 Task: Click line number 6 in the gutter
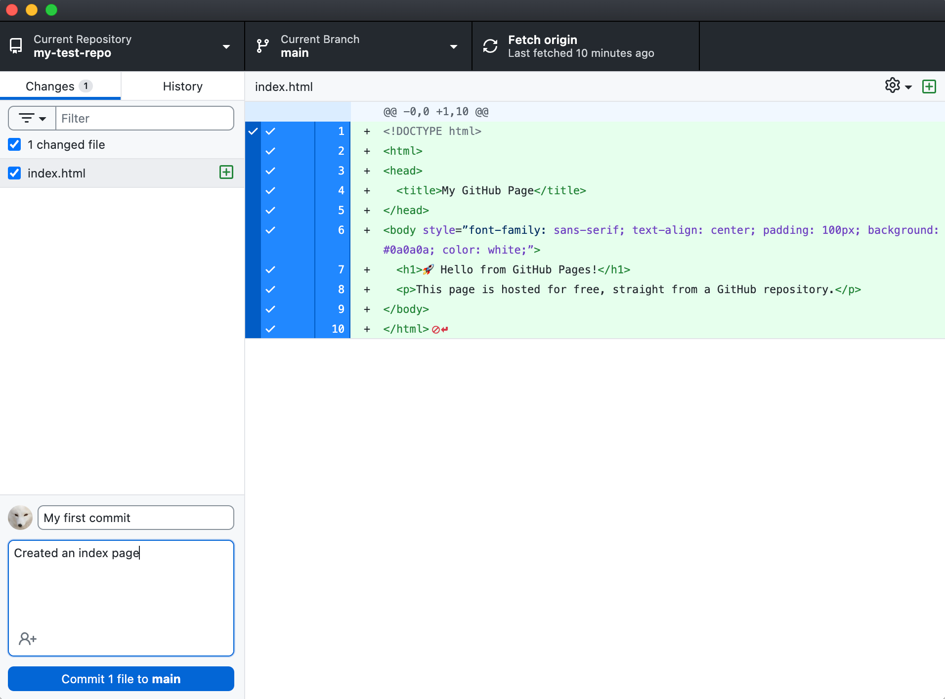point(341,230)
